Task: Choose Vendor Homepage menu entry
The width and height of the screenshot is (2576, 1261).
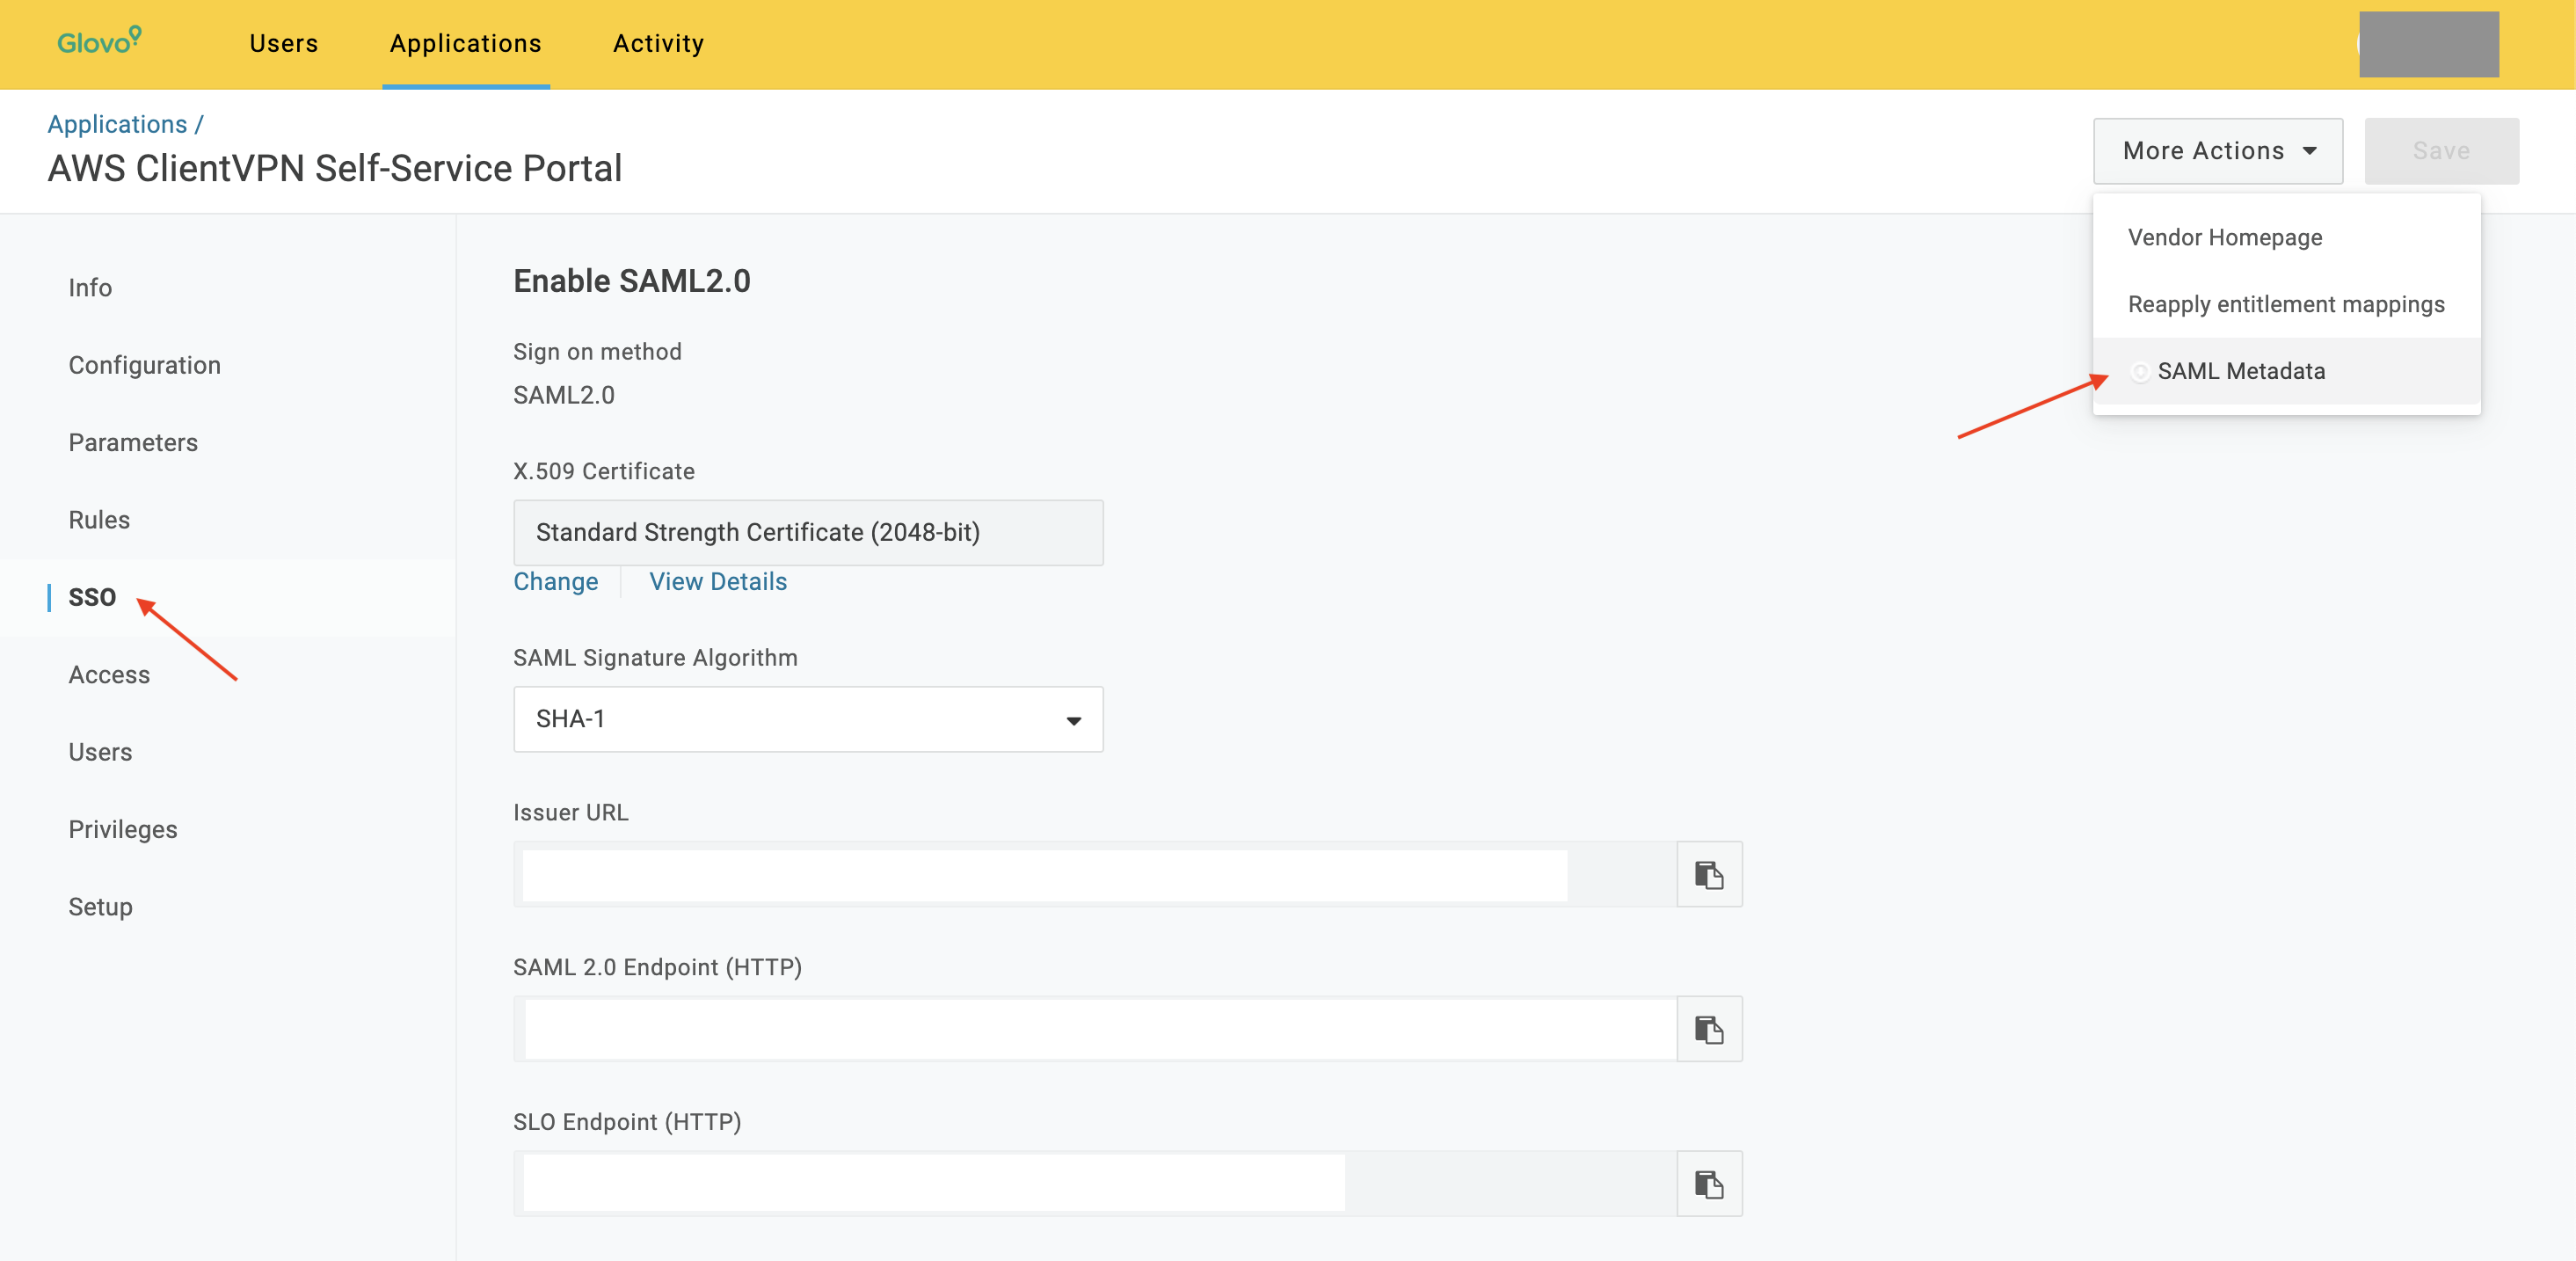Action: coord(2224,237)
